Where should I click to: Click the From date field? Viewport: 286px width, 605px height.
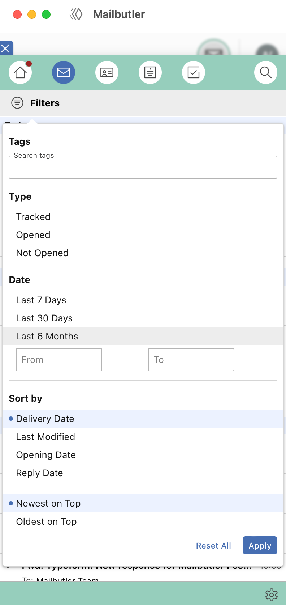pos(59,360)
